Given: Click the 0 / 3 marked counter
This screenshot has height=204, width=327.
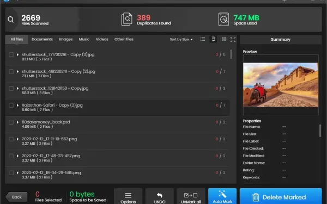Looking at the screenshot, I should coord(220,88).
